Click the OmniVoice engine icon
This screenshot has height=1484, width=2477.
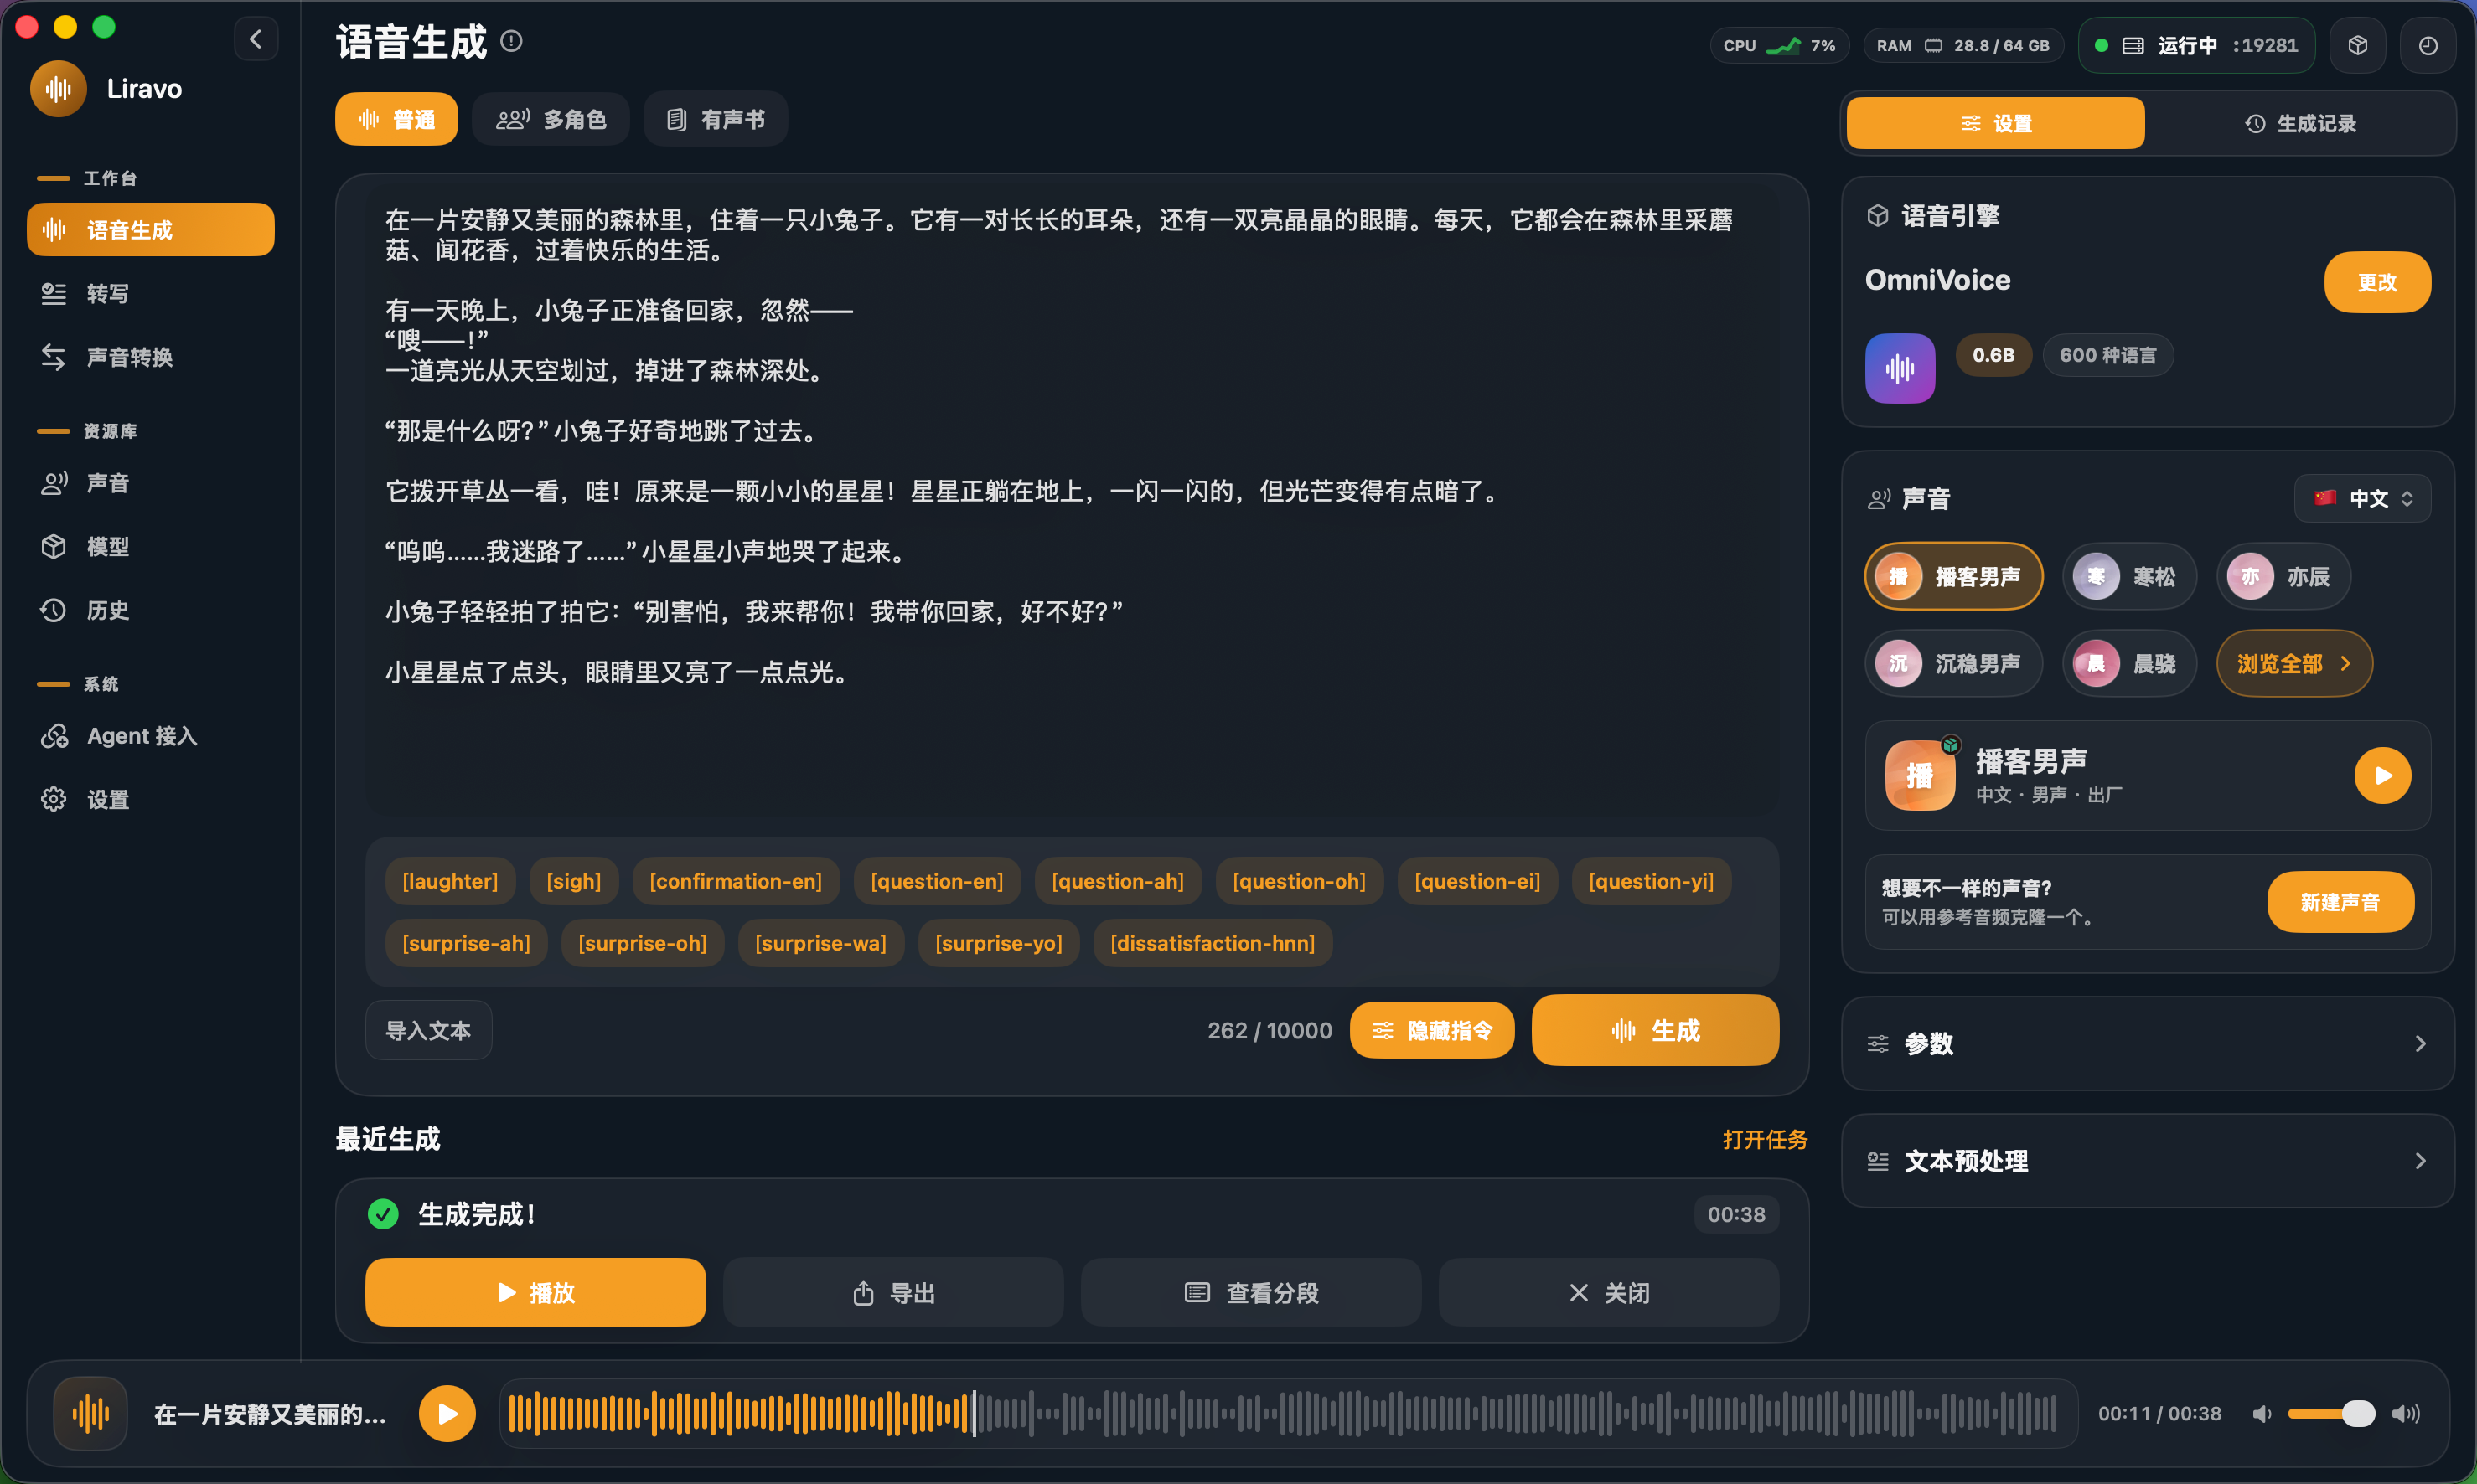(x=1900, y=368)
